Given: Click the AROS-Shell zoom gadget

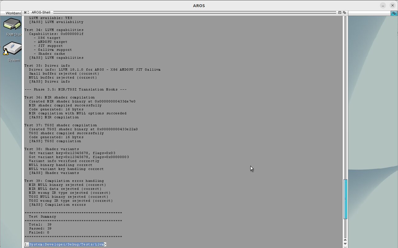Looking at the screenshot, I should point(340,12).
